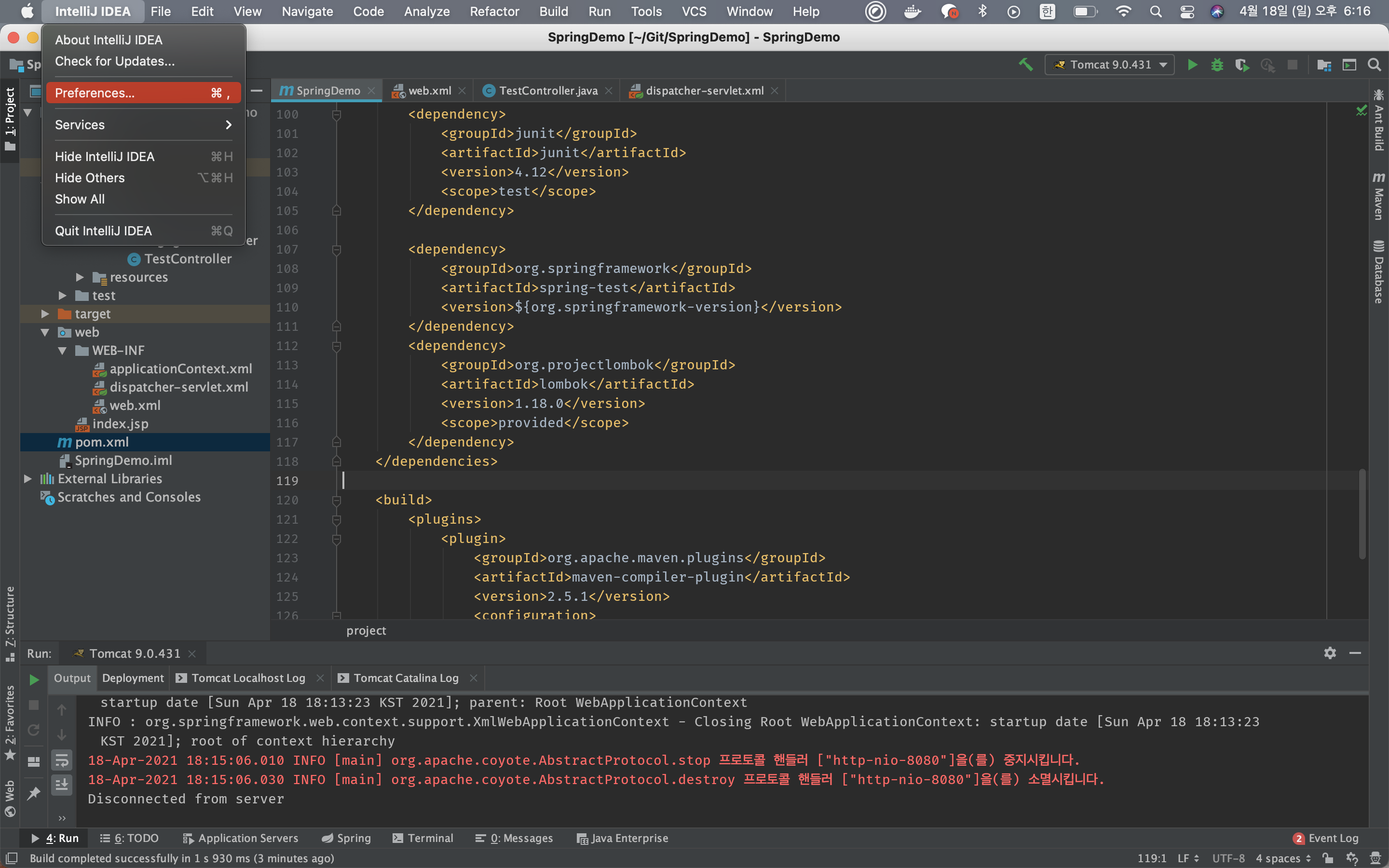The height and width of the screenshot is (868, 1389).
Task: Toggle the Database tool window stripe
Action: tap(1378, 271)
